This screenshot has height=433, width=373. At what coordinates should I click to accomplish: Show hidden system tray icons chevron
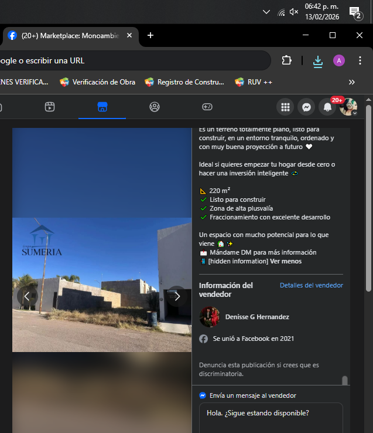coord(266,12)
